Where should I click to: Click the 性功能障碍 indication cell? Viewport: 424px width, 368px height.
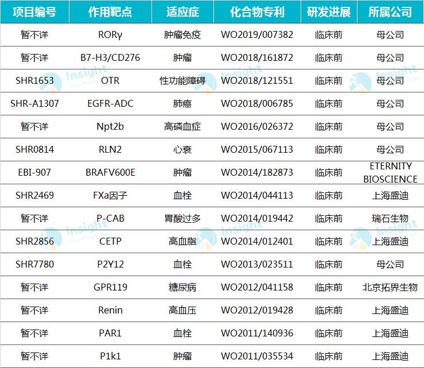tap(182, 80)
